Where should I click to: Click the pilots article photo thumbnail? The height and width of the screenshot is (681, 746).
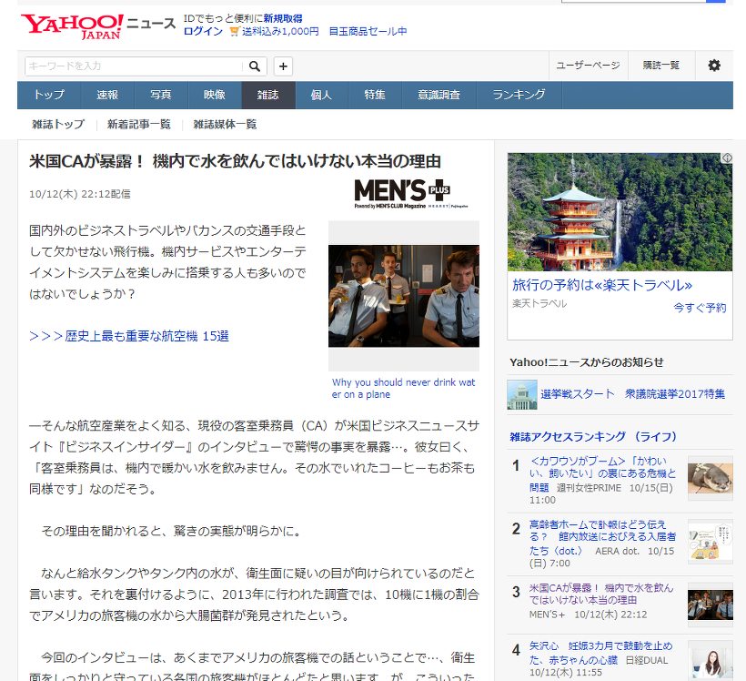403,296
